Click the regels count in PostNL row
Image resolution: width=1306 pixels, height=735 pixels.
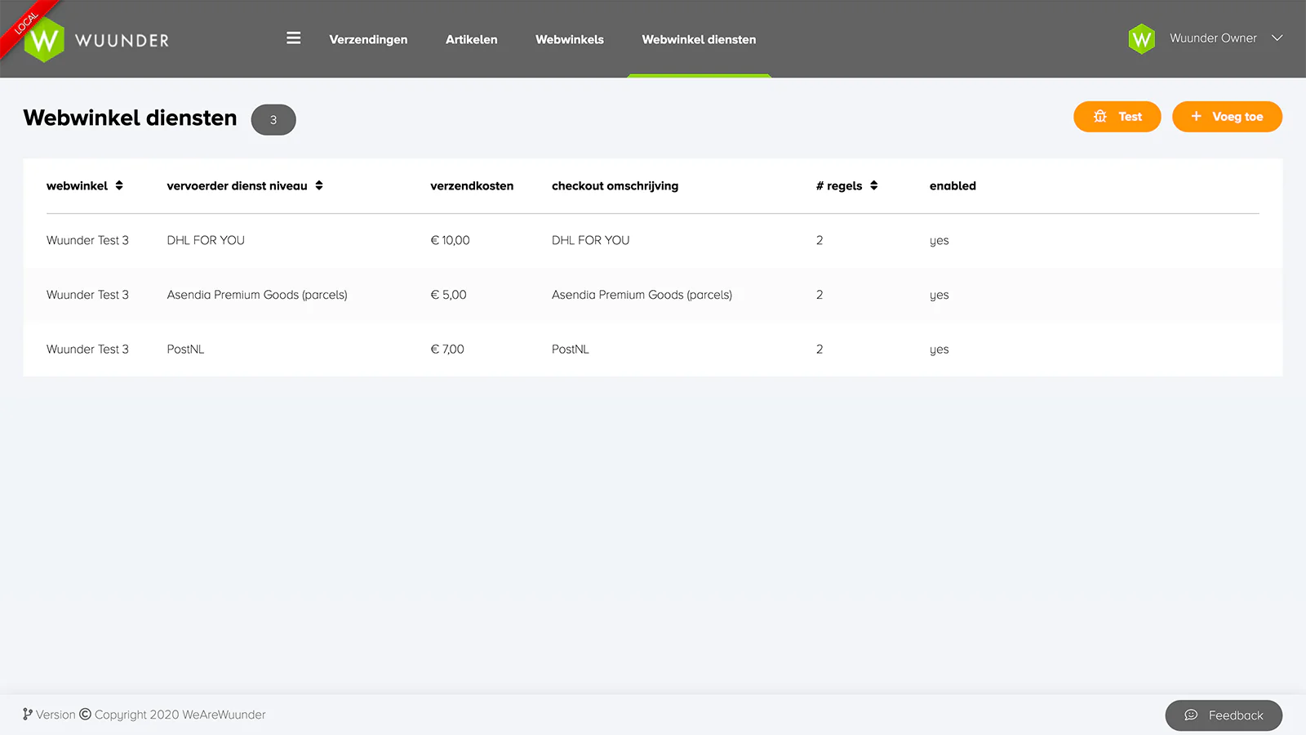820,350
